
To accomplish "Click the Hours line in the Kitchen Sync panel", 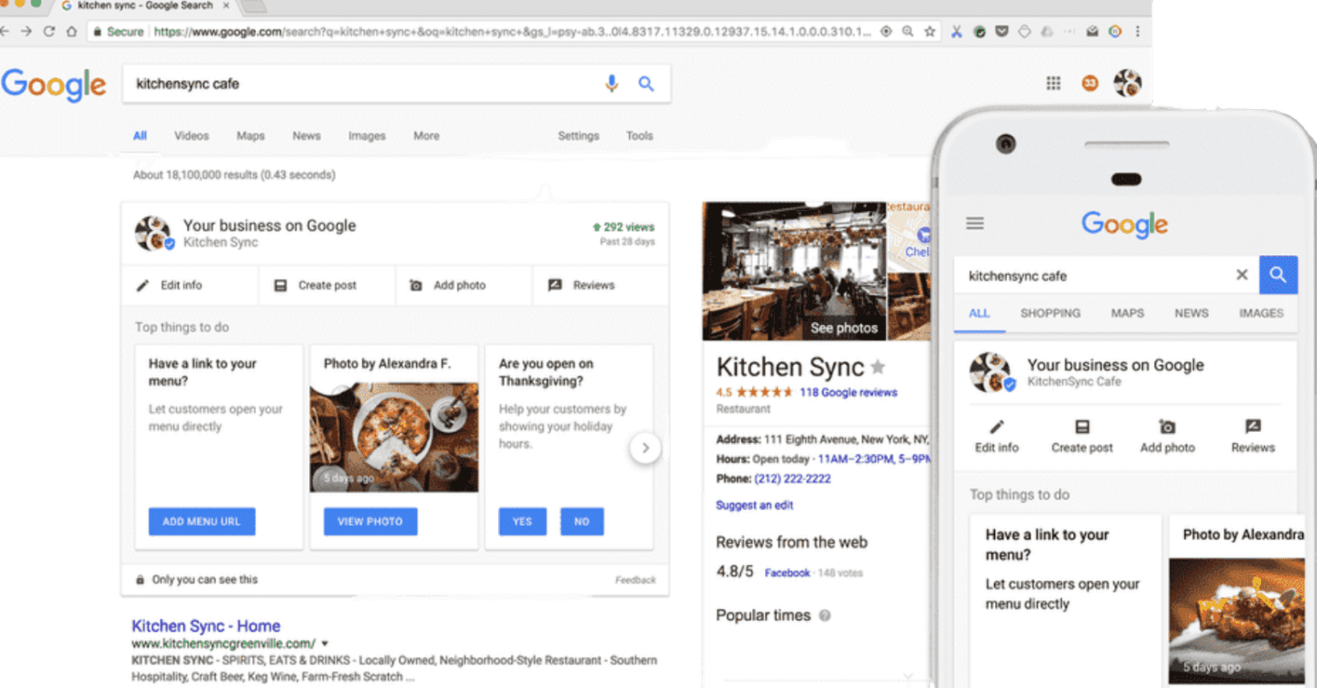I will (823, 459).
